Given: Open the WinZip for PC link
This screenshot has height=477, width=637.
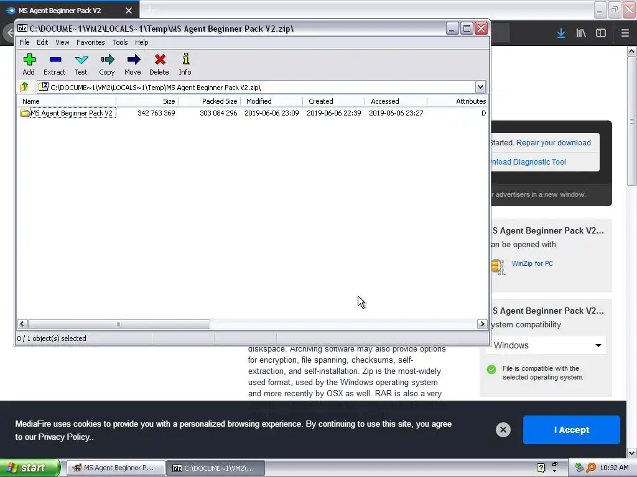Looking at the screenshot, I should pyautogui.click(x=532, y=263).
